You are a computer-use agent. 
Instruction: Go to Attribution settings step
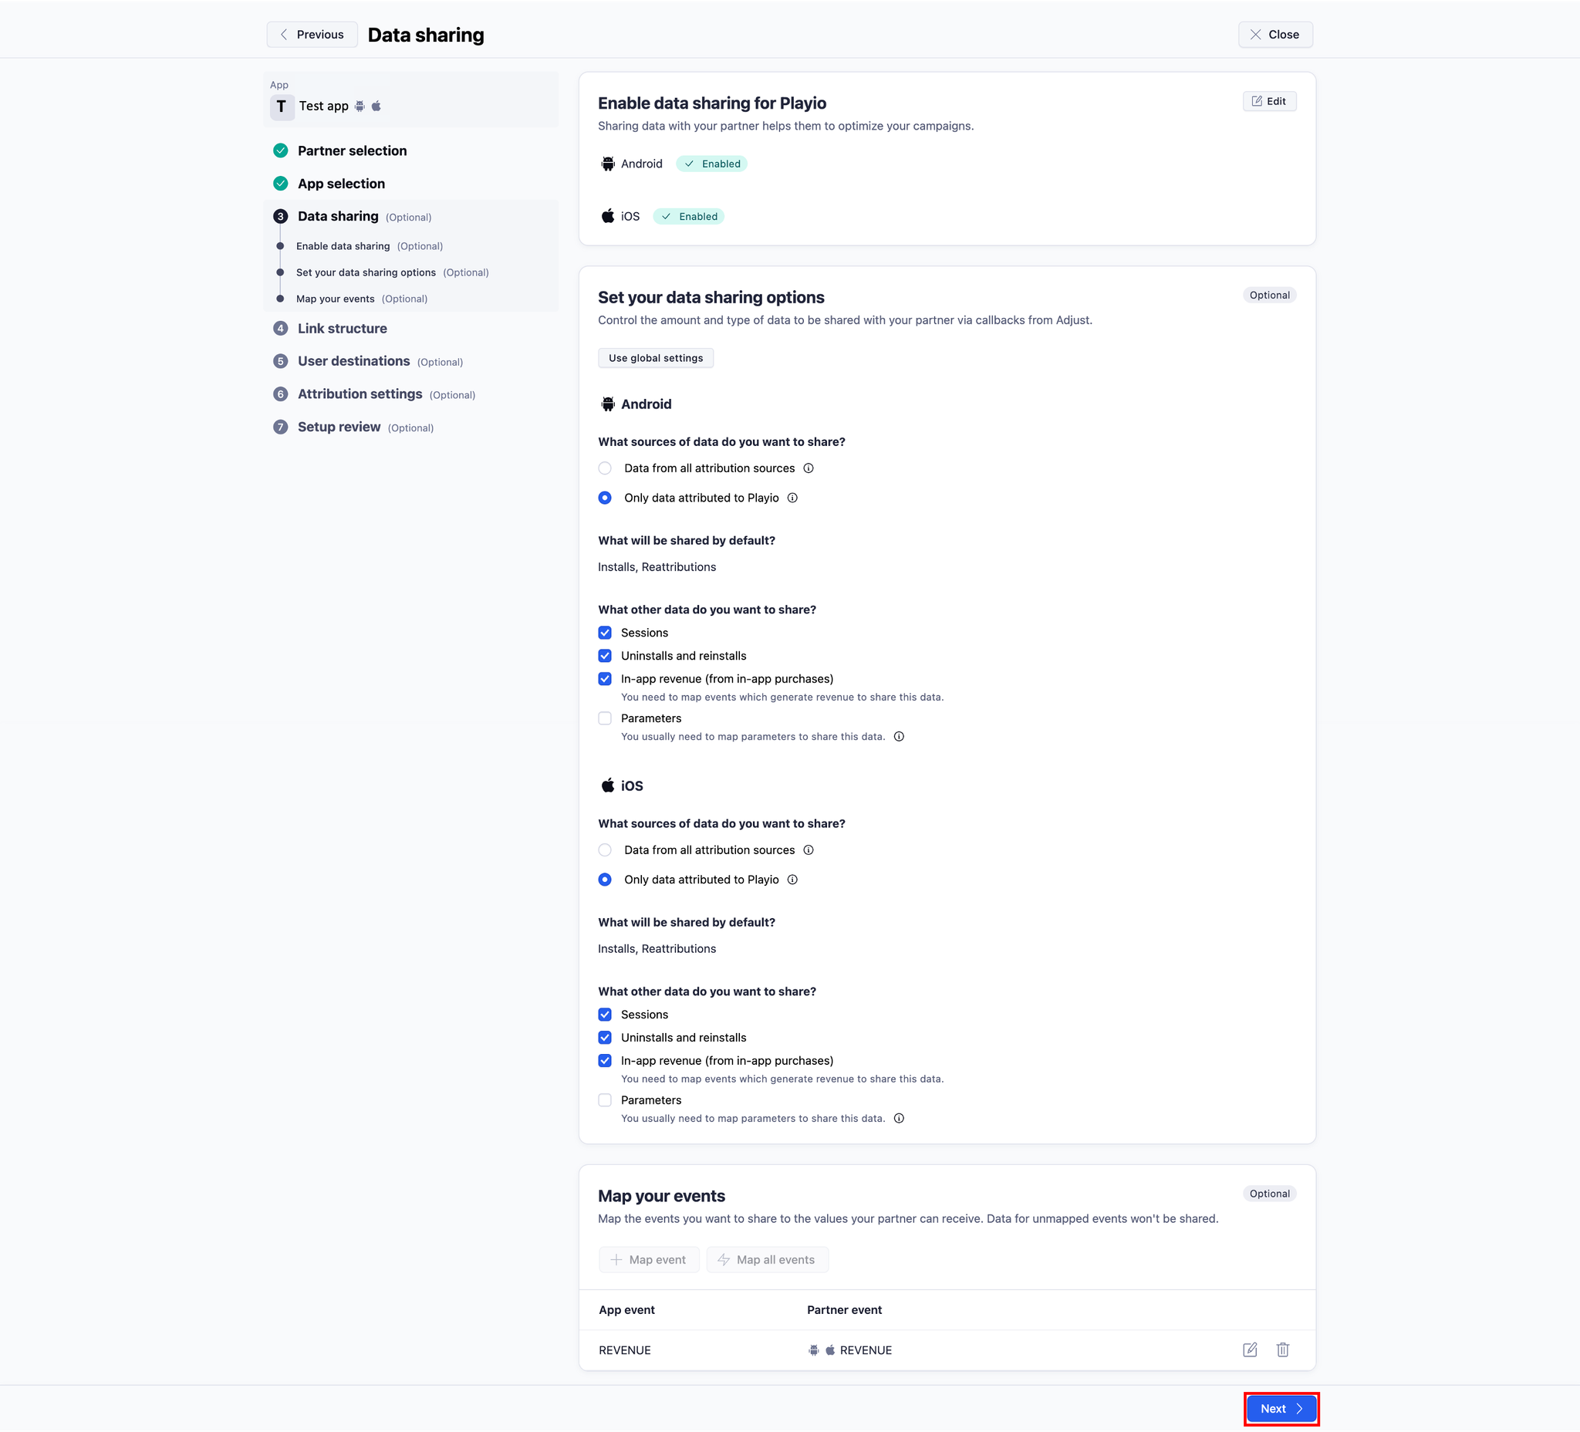pyautogui.click(x=360, y=394)
